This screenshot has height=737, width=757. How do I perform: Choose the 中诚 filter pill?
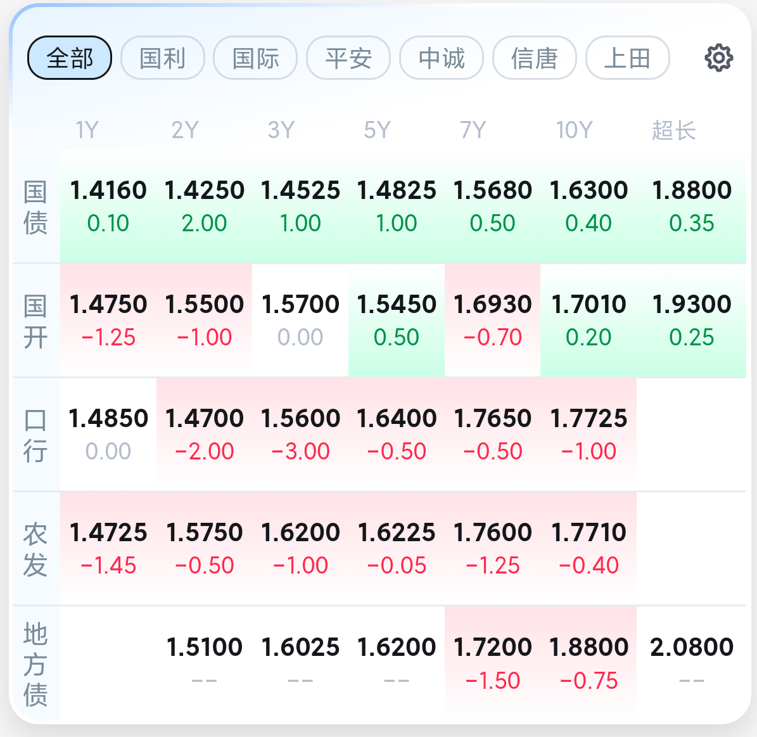(x=442, y=58)
